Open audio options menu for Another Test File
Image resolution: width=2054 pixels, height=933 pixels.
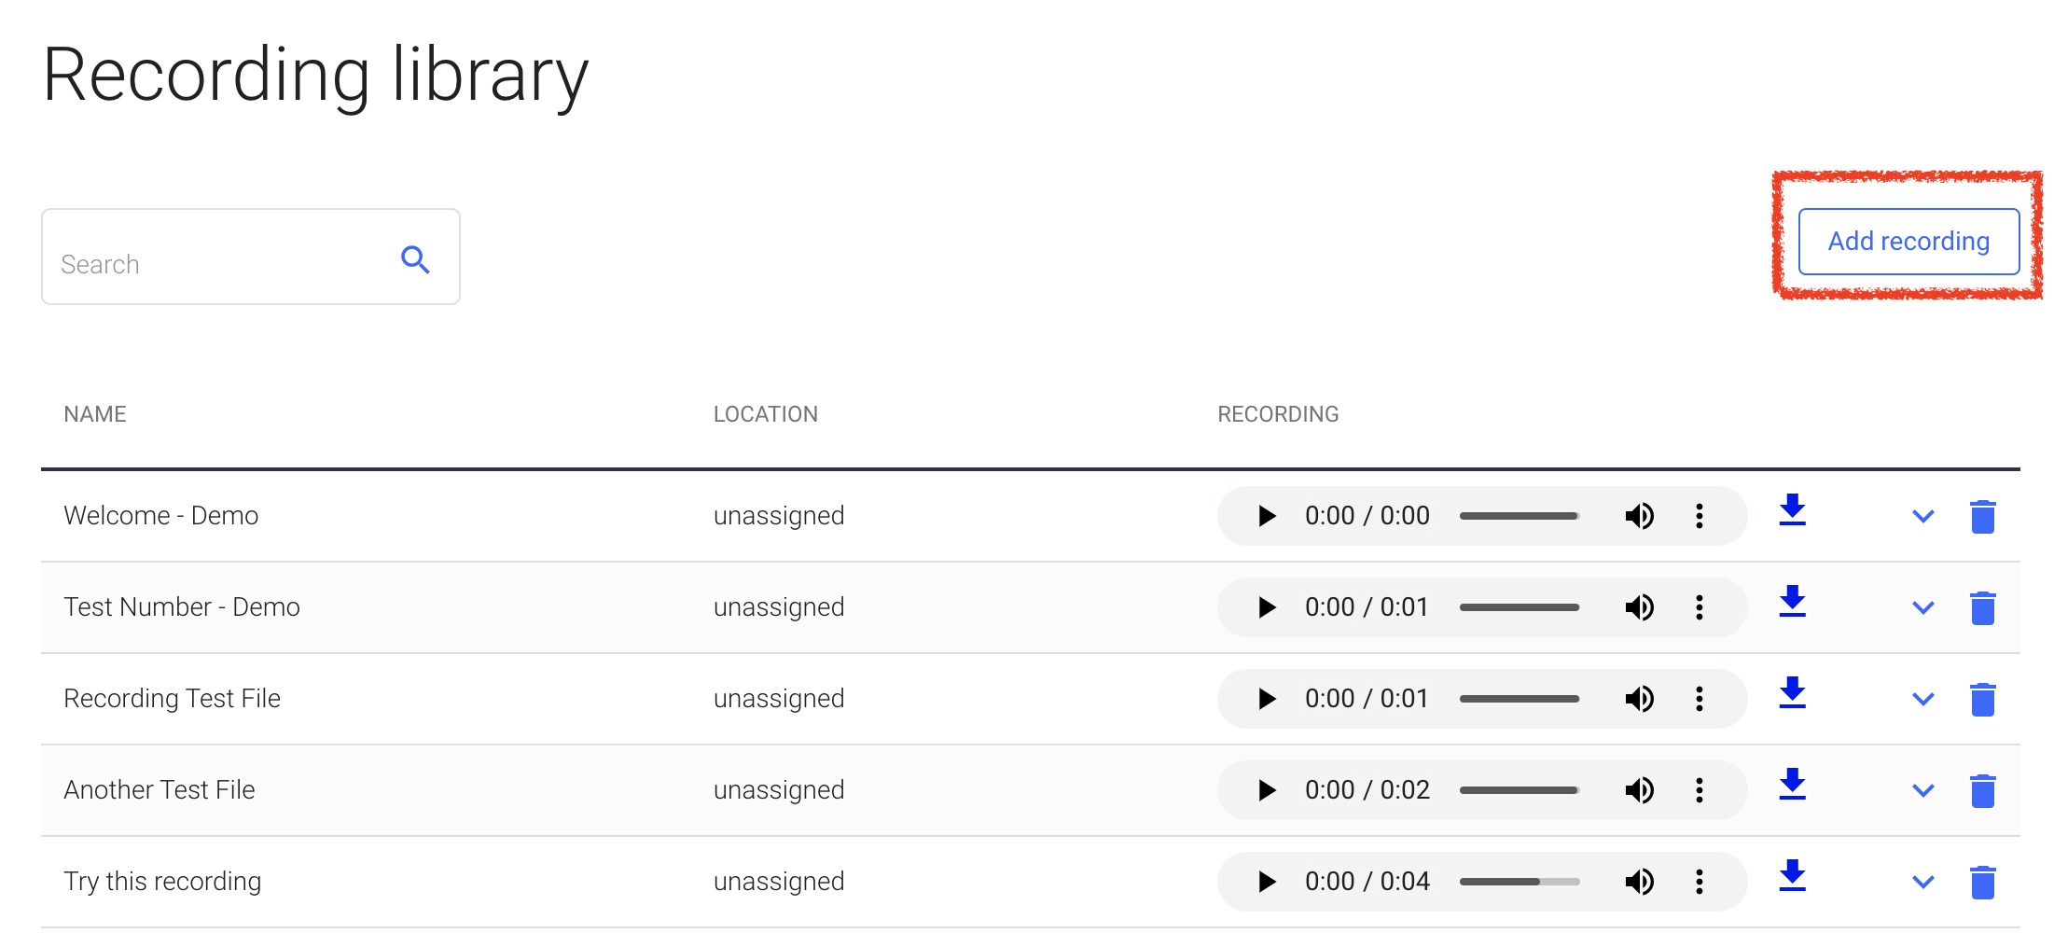pos(1700,790)
